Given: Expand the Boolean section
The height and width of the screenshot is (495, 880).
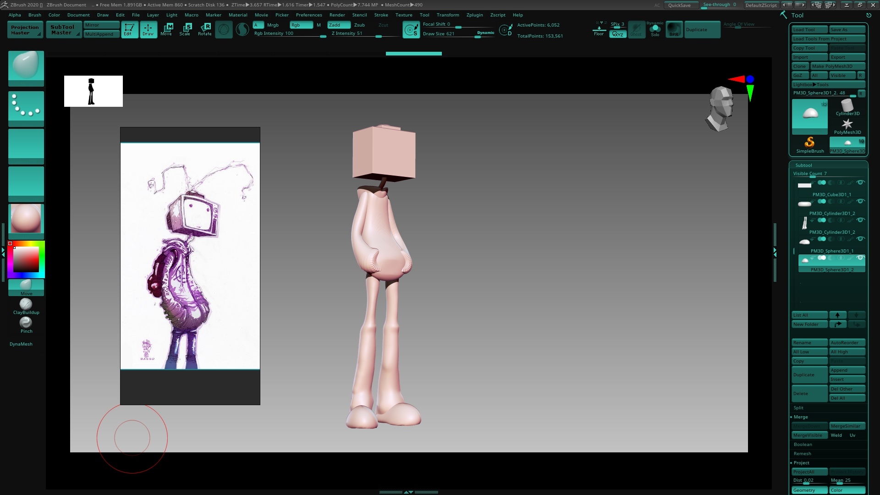Looking at the screenshot, I should [x=803, y=445].
